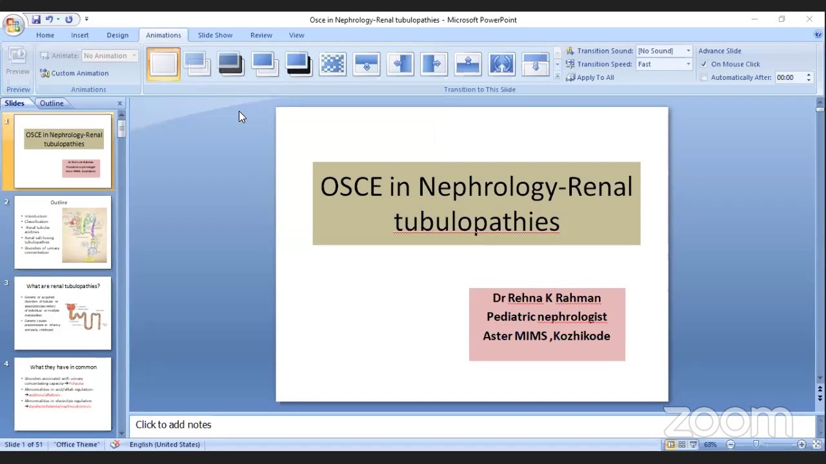
Task: Select slide 3 What are renal tubulopathies thumbnail
Action: pyautogui.click(x=63, y=314)
